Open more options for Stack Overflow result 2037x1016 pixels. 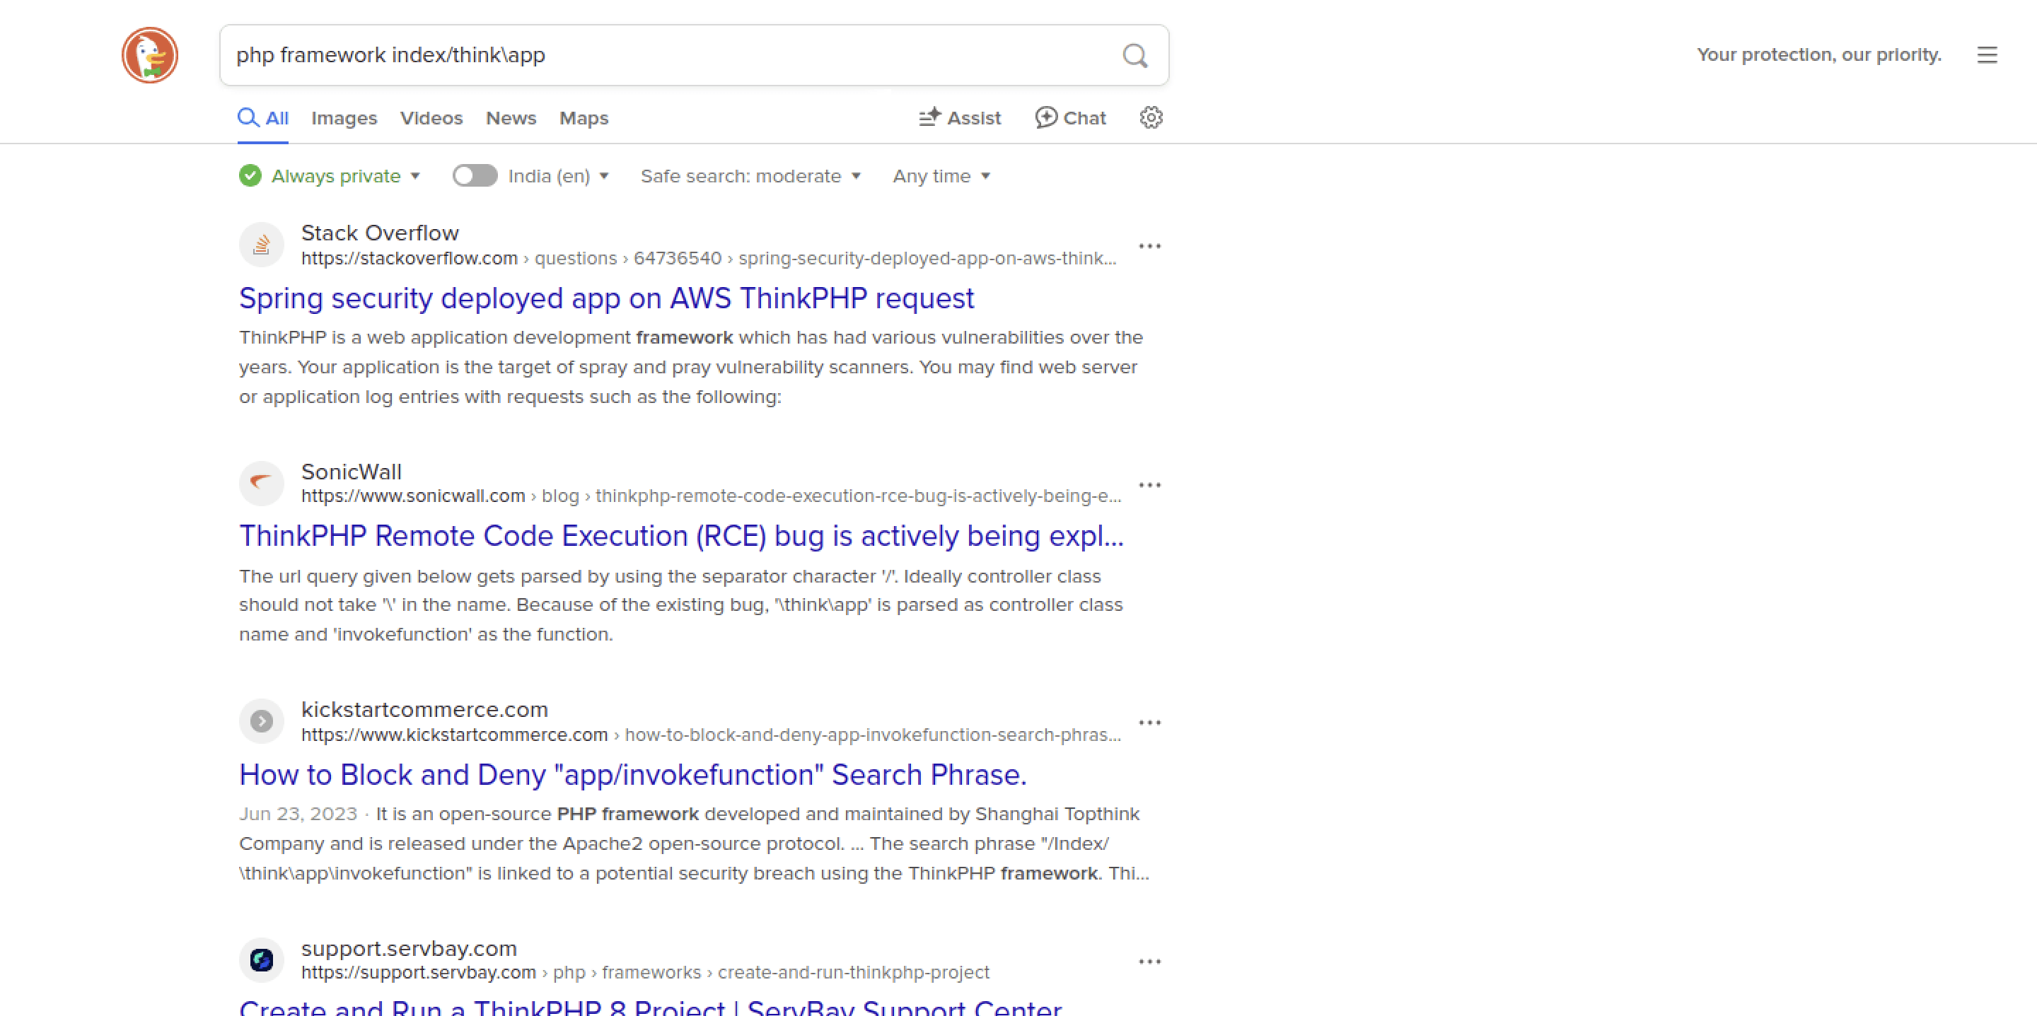point(1150,246)
